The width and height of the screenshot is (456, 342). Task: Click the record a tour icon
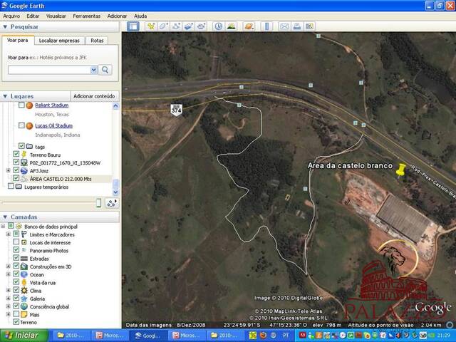pyautogui.click(x=201, y=26)
